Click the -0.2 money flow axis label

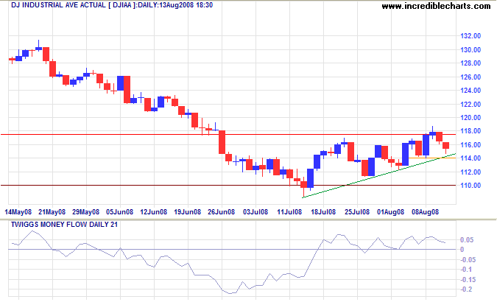pyautogui.click(x=465, y=289)
